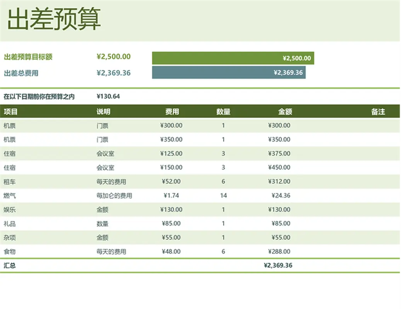Image resolution: width=401 pixels, height=309 pixels.
Task: Select the 出差预算目标额 label cell
Action: coord(28,57)
